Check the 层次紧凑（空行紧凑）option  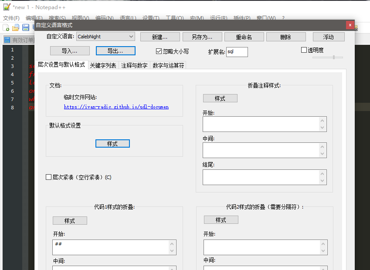point(49,177)
